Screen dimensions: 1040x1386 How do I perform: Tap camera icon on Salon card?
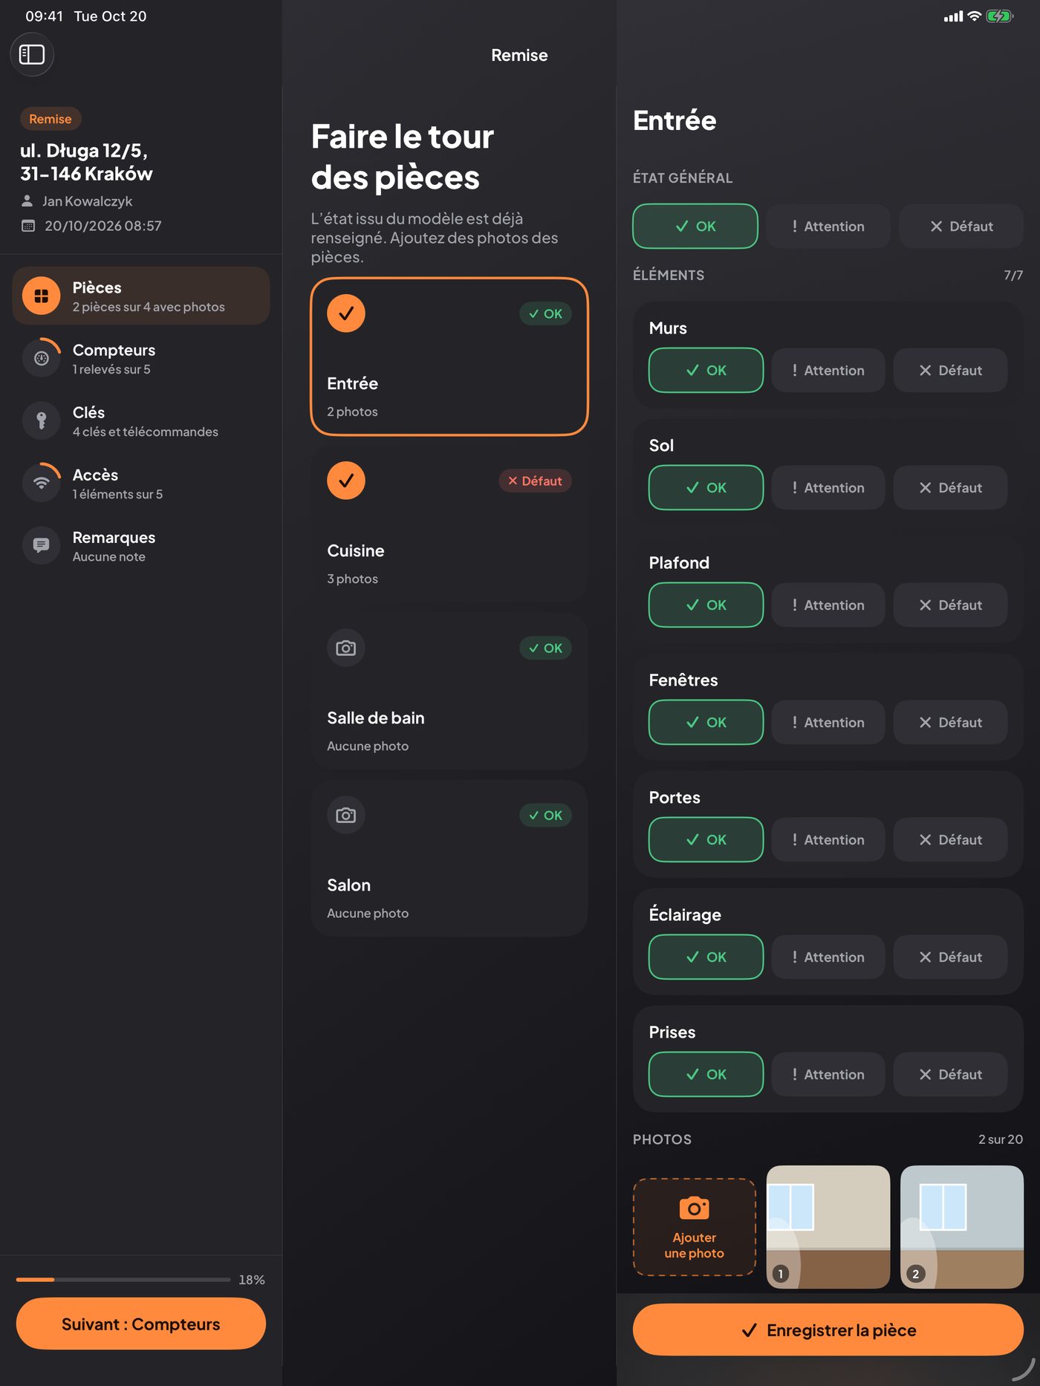346,815
